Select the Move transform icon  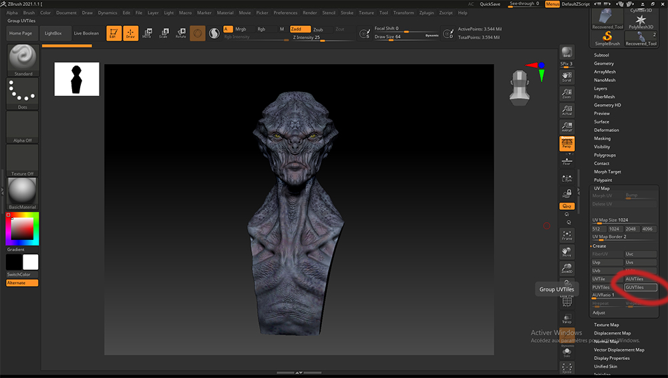point(147,33)
